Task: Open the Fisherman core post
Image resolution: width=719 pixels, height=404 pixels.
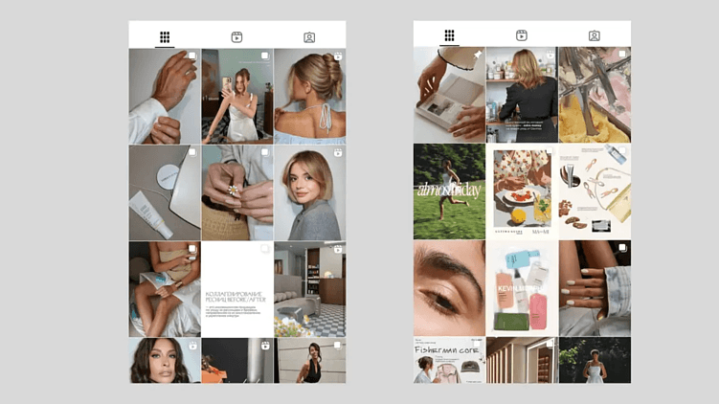Action: pos(449,360)
